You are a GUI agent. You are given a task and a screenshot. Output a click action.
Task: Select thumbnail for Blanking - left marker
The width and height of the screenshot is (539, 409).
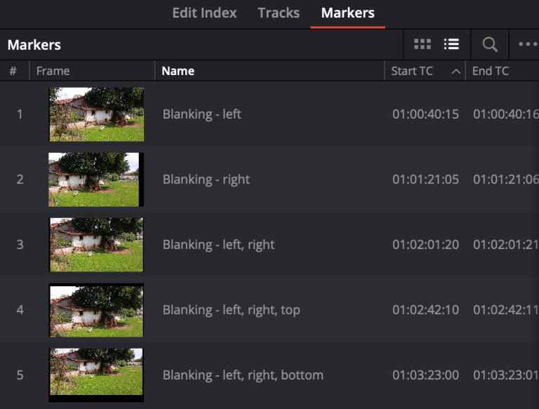point(96,114)
